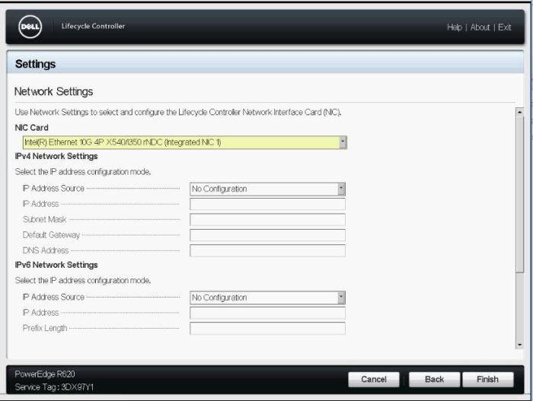
Task: Open IPv4 IP Address Source dropdown
Action: click(341, 189)
